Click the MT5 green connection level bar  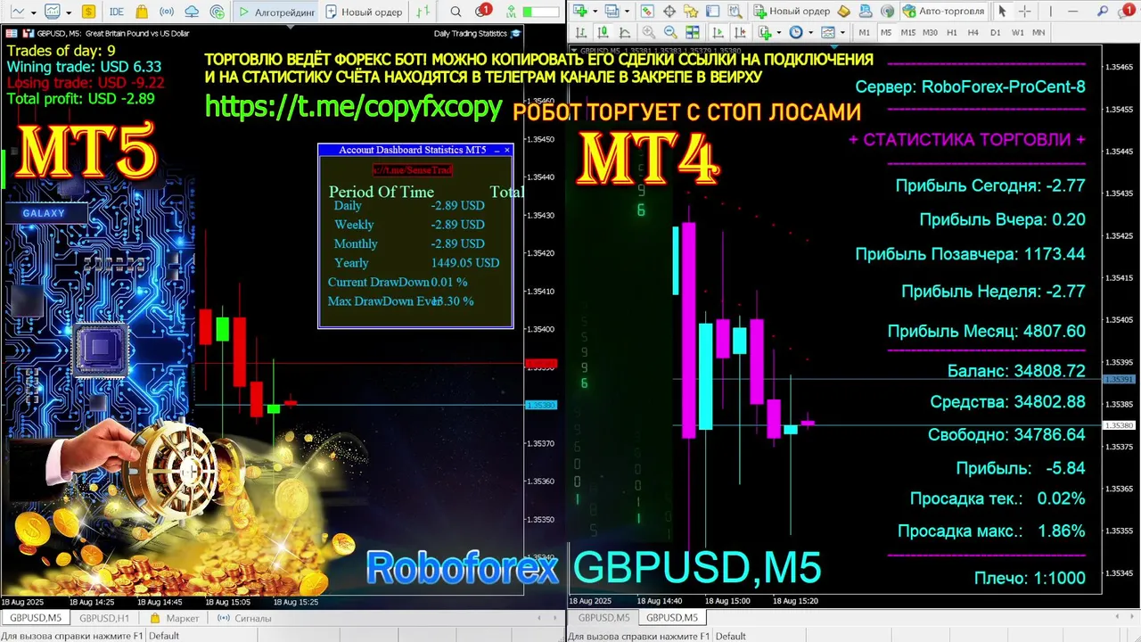click(541, 12)
